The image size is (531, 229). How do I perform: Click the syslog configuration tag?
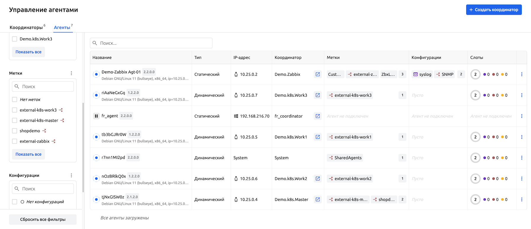(422, 74)
